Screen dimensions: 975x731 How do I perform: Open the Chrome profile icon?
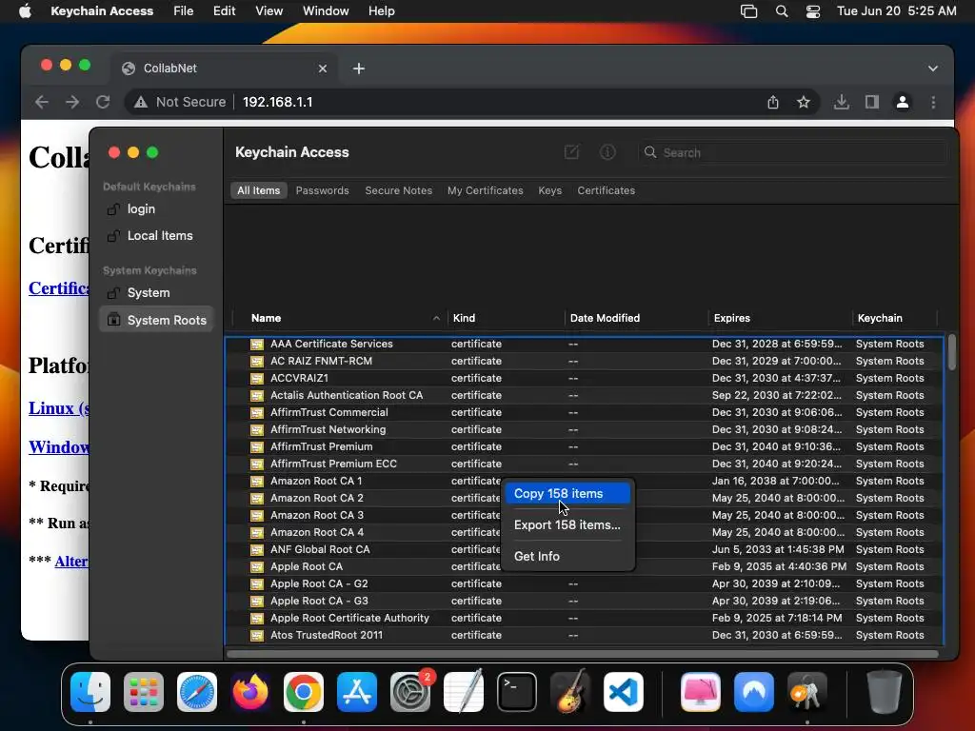[903, 102]
